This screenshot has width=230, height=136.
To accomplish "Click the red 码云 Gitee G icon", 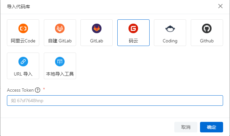I will click(133, 28).
